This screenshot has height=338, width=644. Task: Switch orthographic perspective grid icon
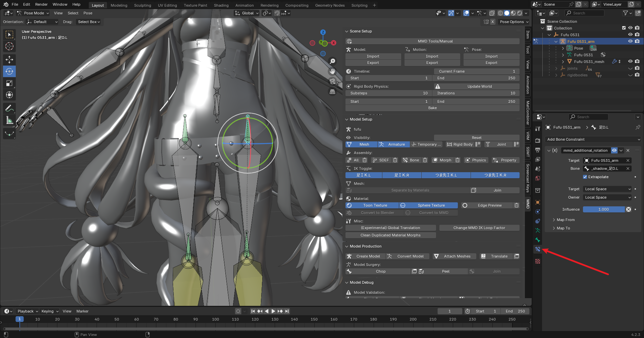pos(332,91)
